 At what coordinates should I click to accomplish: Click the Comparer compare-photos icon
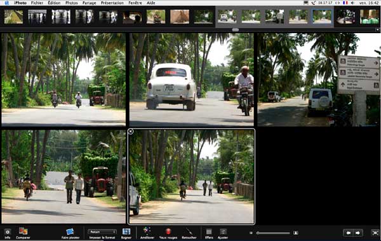pyautogui.click(x=23, y=231)
